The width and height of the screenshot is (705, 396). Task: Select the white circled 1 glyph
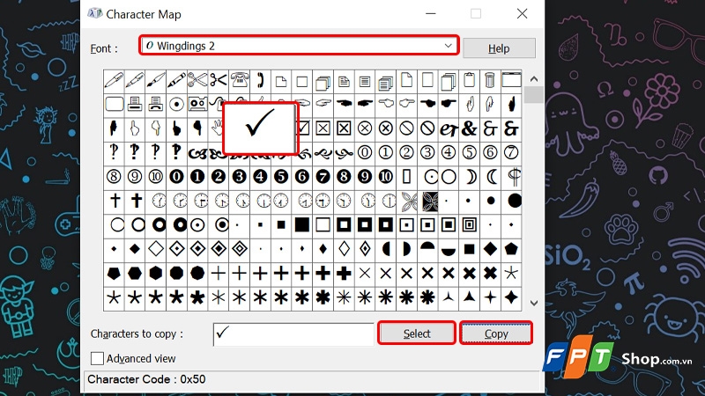click(385, 152)
